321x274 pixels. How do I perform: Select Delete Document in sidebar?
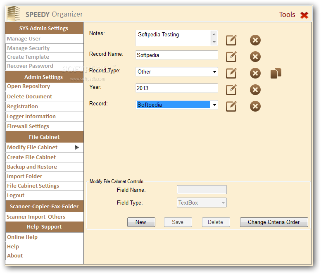(45, 97)
